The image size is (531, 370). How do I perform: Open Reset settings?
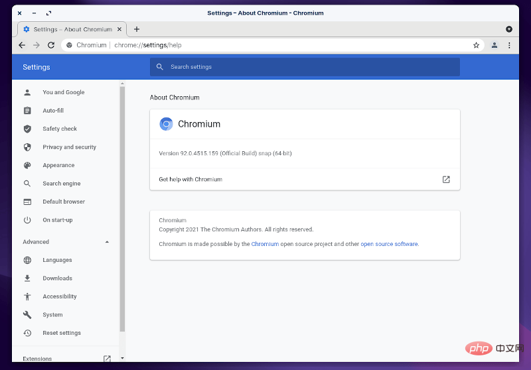(62, 333)
